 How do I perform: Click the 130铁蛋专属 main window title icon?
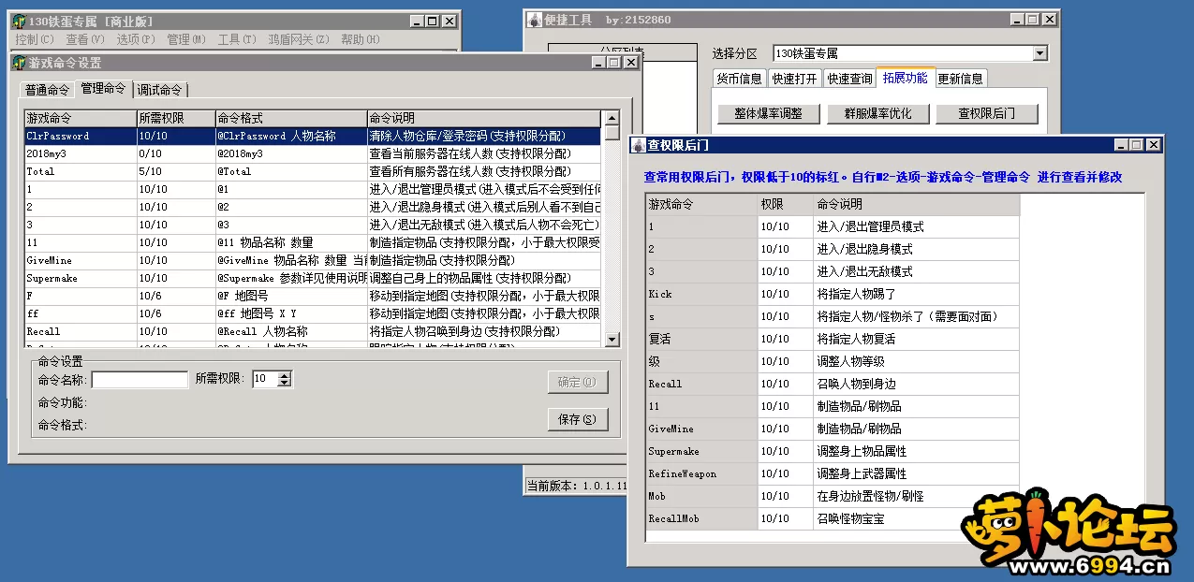click(19, 21)
